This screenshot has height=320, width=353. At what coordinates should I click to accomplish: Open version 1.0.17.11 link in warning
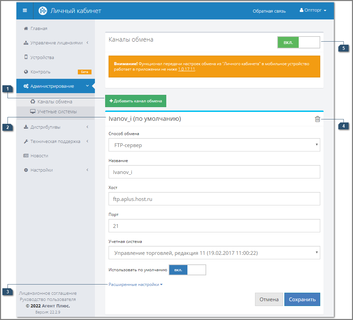(x=186, y=69)
